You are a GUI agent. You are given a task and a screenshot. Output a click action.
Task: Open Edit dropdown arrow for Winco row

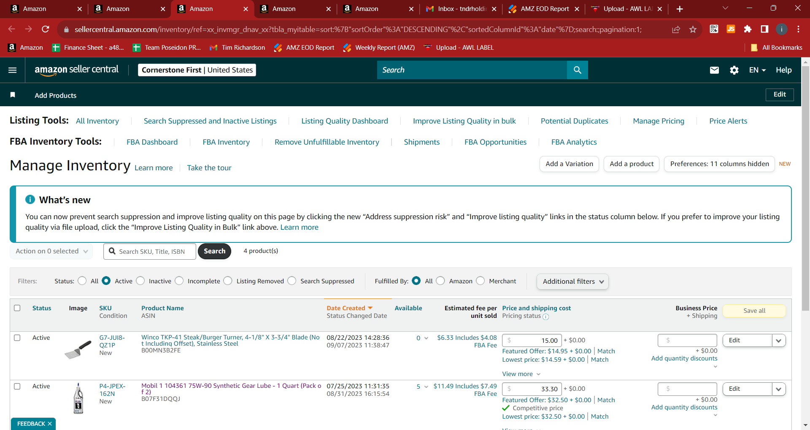click(x=779, y=341)
